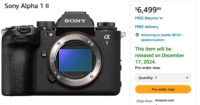Click the right-side top dial of the camera
This screenshot has width=200, height=105.
(x=106, y=26)
